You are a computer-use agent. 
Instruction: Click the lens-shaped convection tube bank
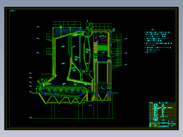(x=87, y=53)
